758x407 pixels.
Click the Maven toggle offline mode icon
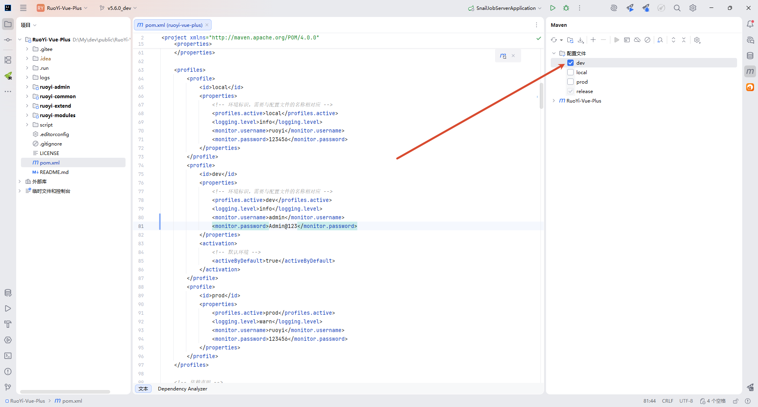[637, 40]
